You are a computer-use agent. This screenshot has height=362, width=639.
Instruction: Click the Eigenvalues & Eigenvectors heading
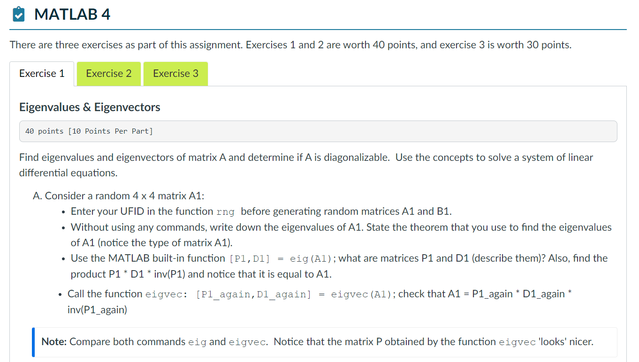pos(90,107)
